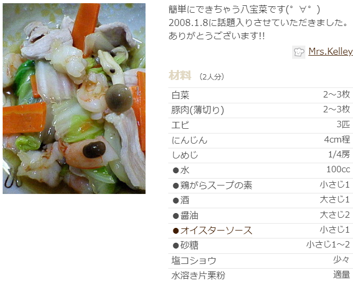This screenshot has width=353, height=283.
Task: Click the 塩コショウ ingredient name
Action: [194, 261]
